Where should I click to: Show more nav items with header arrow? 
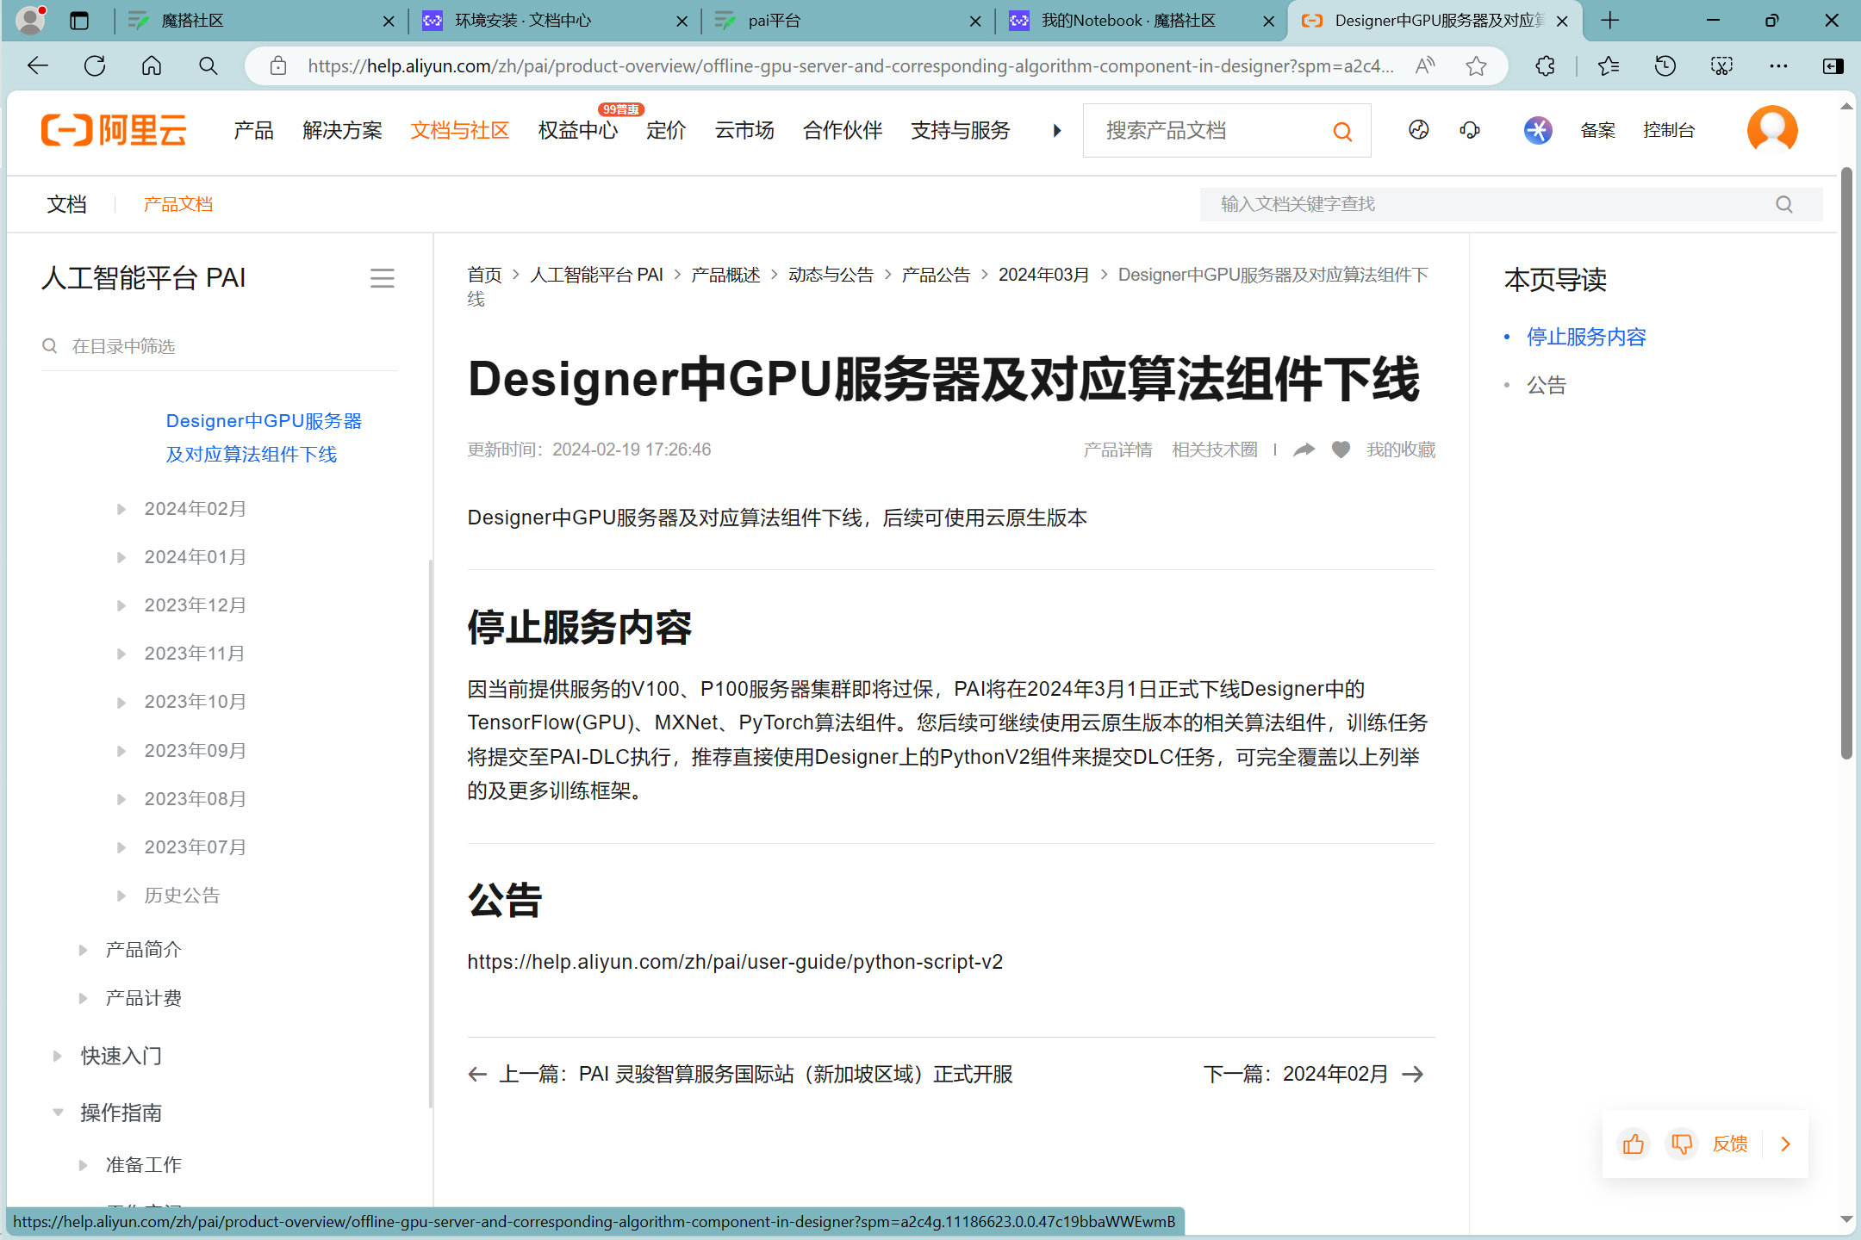[1056, 131]
